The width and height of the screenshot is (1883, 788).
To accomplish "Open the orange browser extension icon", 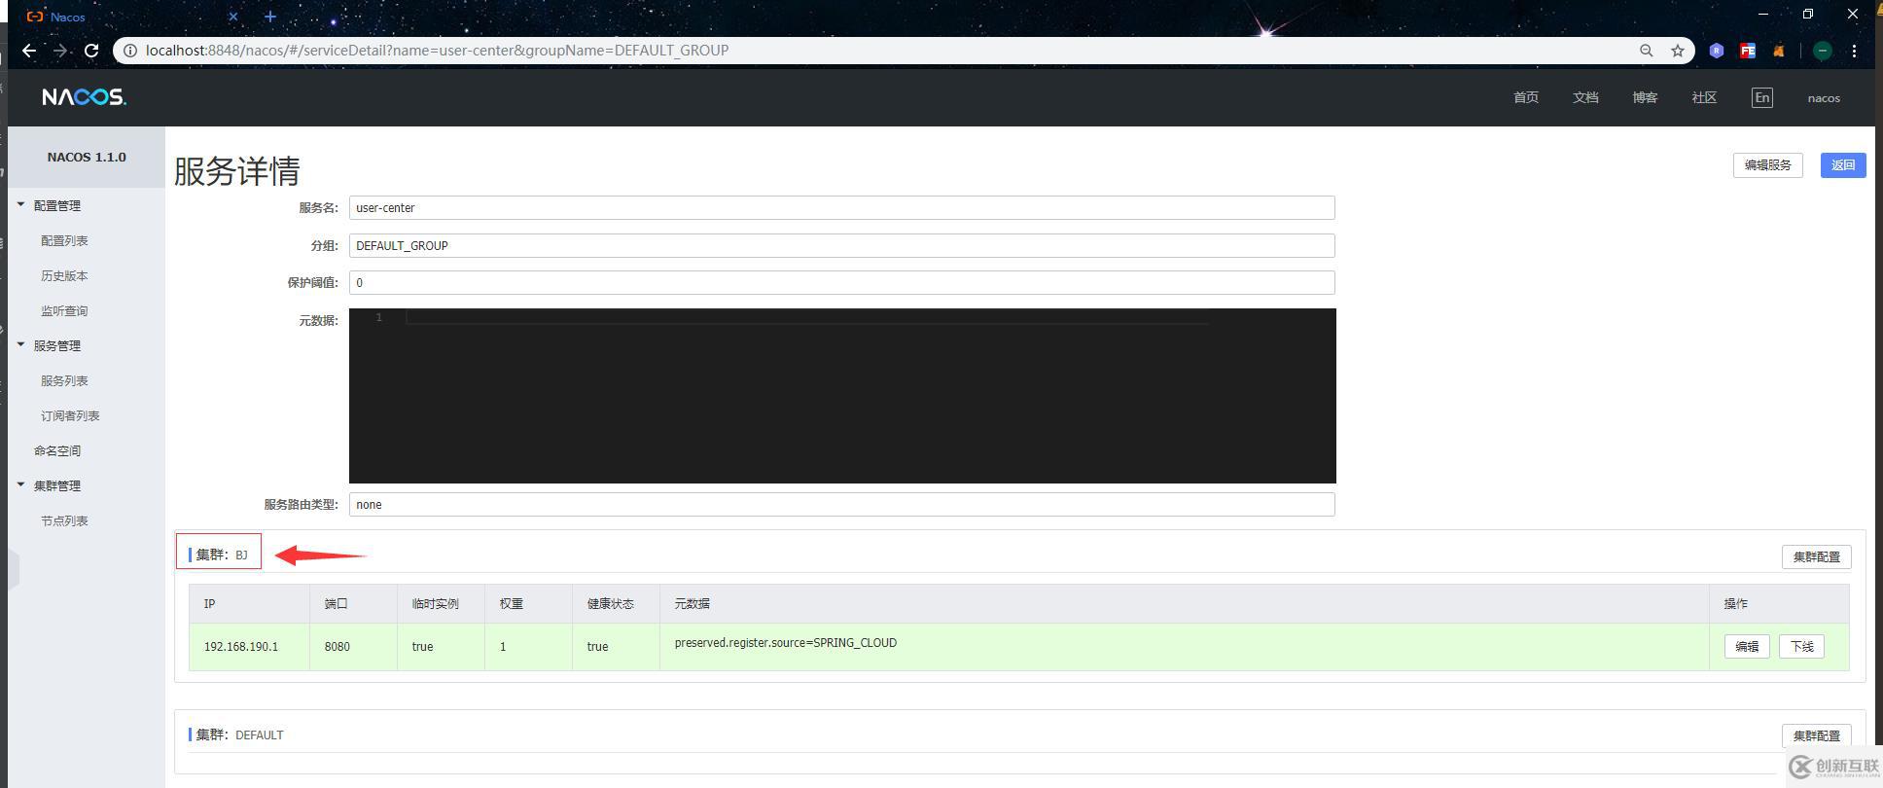I will point(1779,51).
